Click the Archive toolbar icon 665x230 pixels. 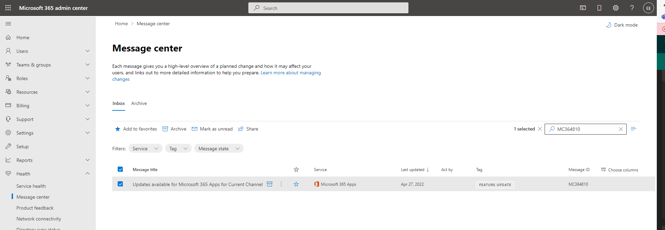click(x=165, y=129)
